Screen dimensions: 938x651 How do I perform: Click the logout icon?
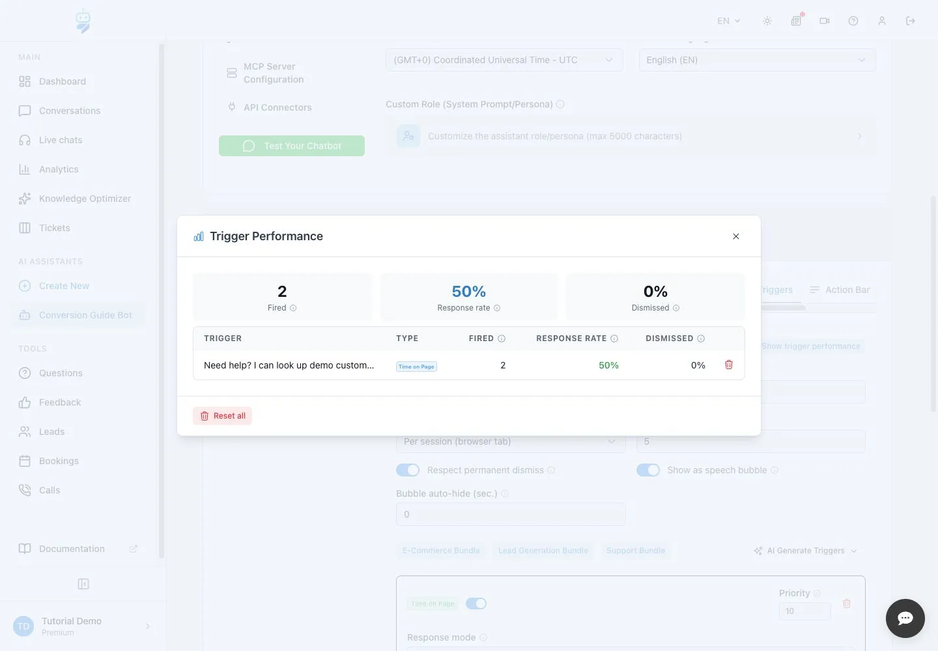point(911,21)
